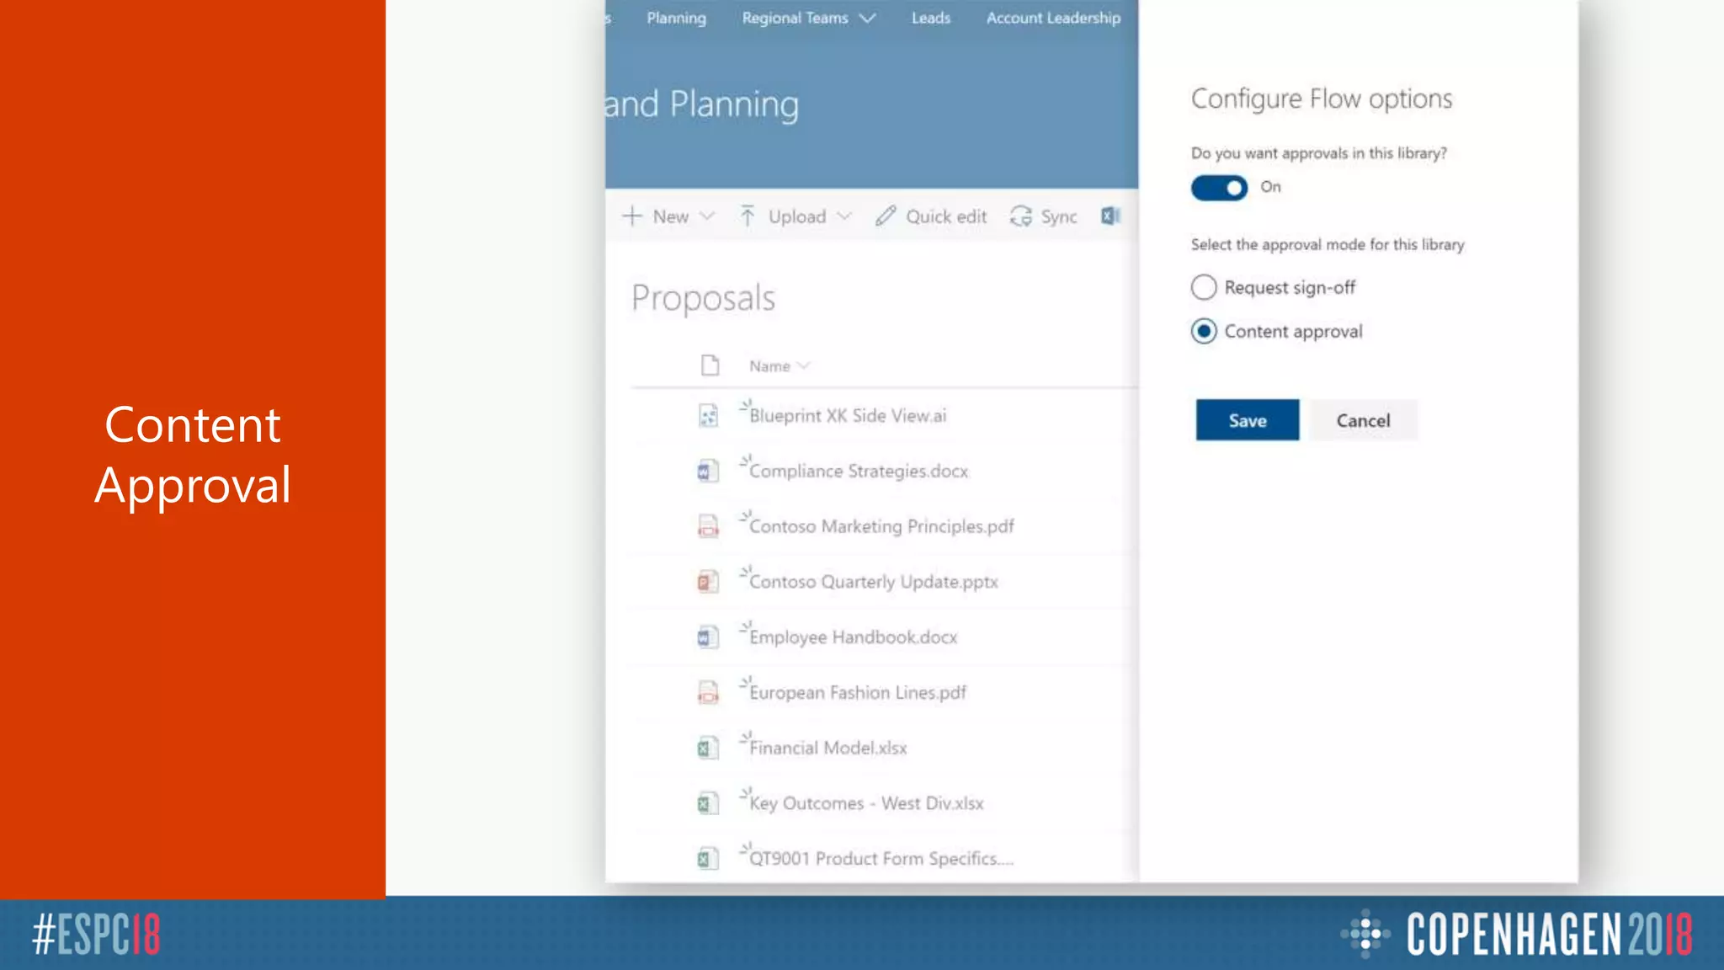1724x970 pixels.
Task: Click file type column header icon
Action: click(x=710, y=365)
